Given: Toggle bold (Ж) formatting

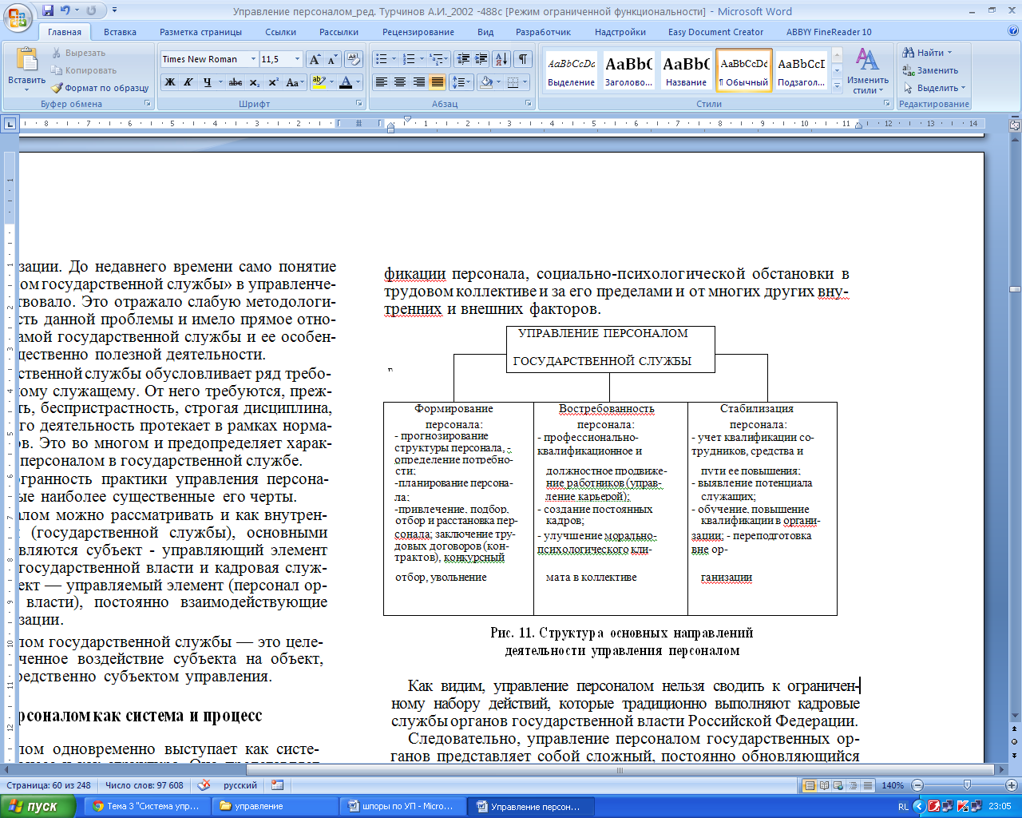Looking at the screenshot, I should point(170,82).
